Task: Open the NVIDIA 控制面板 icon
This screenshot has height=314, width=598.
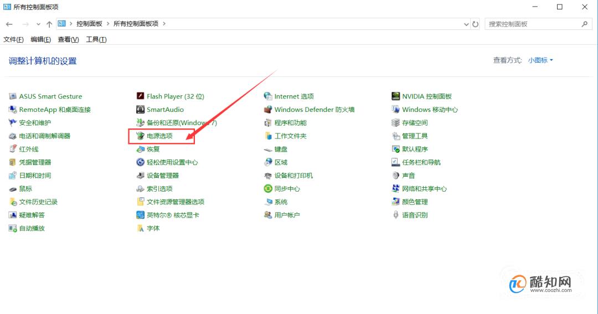Action: coord(396,96)
